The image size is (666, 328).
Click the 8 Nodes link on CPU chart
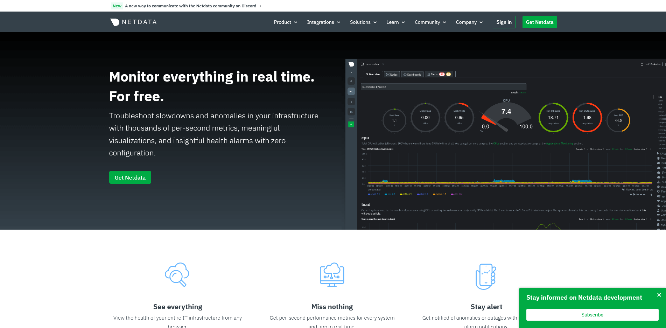pyautogui.click(x=629, y=149)
